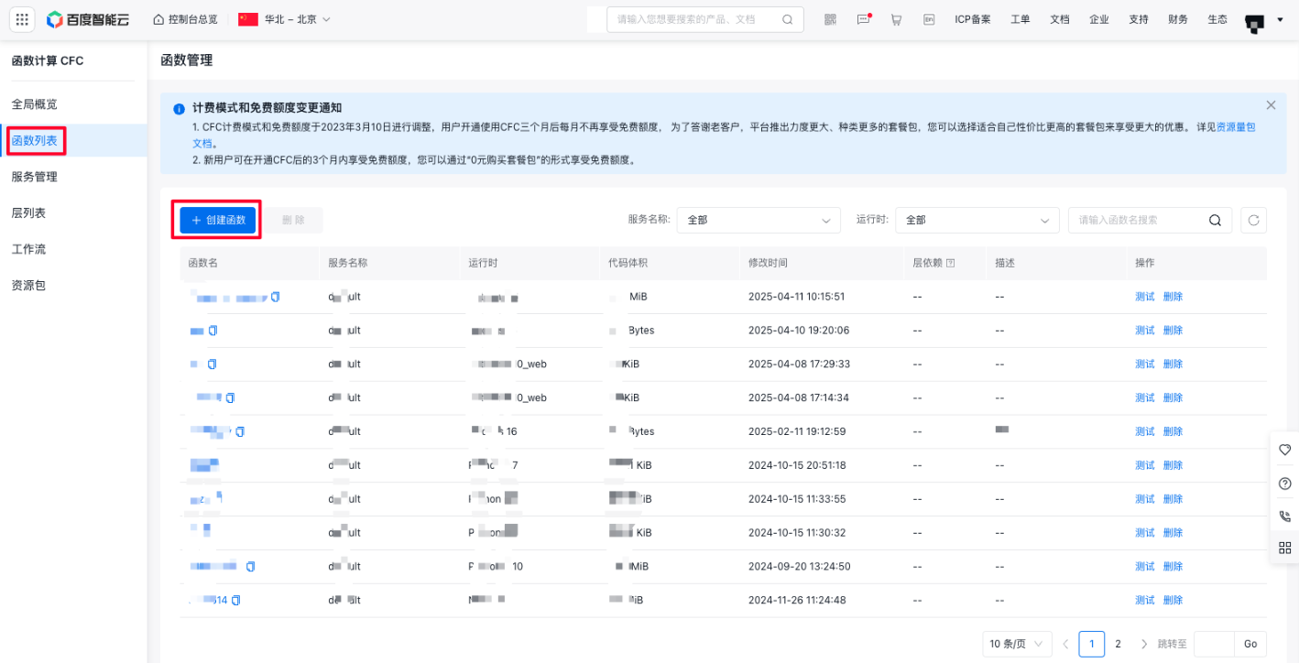Open ICP备案 in the top navigation
1299x663 pixels.
coord(973,19)
